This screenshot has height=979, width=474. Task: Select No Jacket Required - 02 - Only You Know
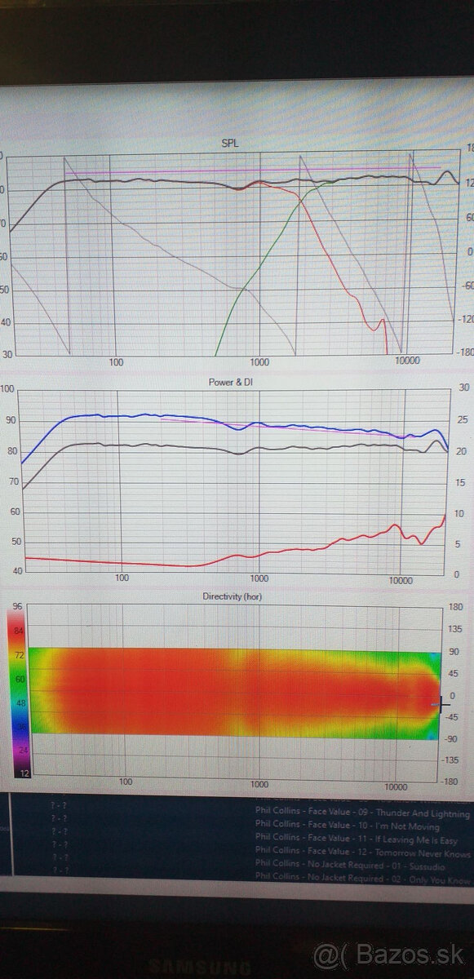click(x=362, y=879)
